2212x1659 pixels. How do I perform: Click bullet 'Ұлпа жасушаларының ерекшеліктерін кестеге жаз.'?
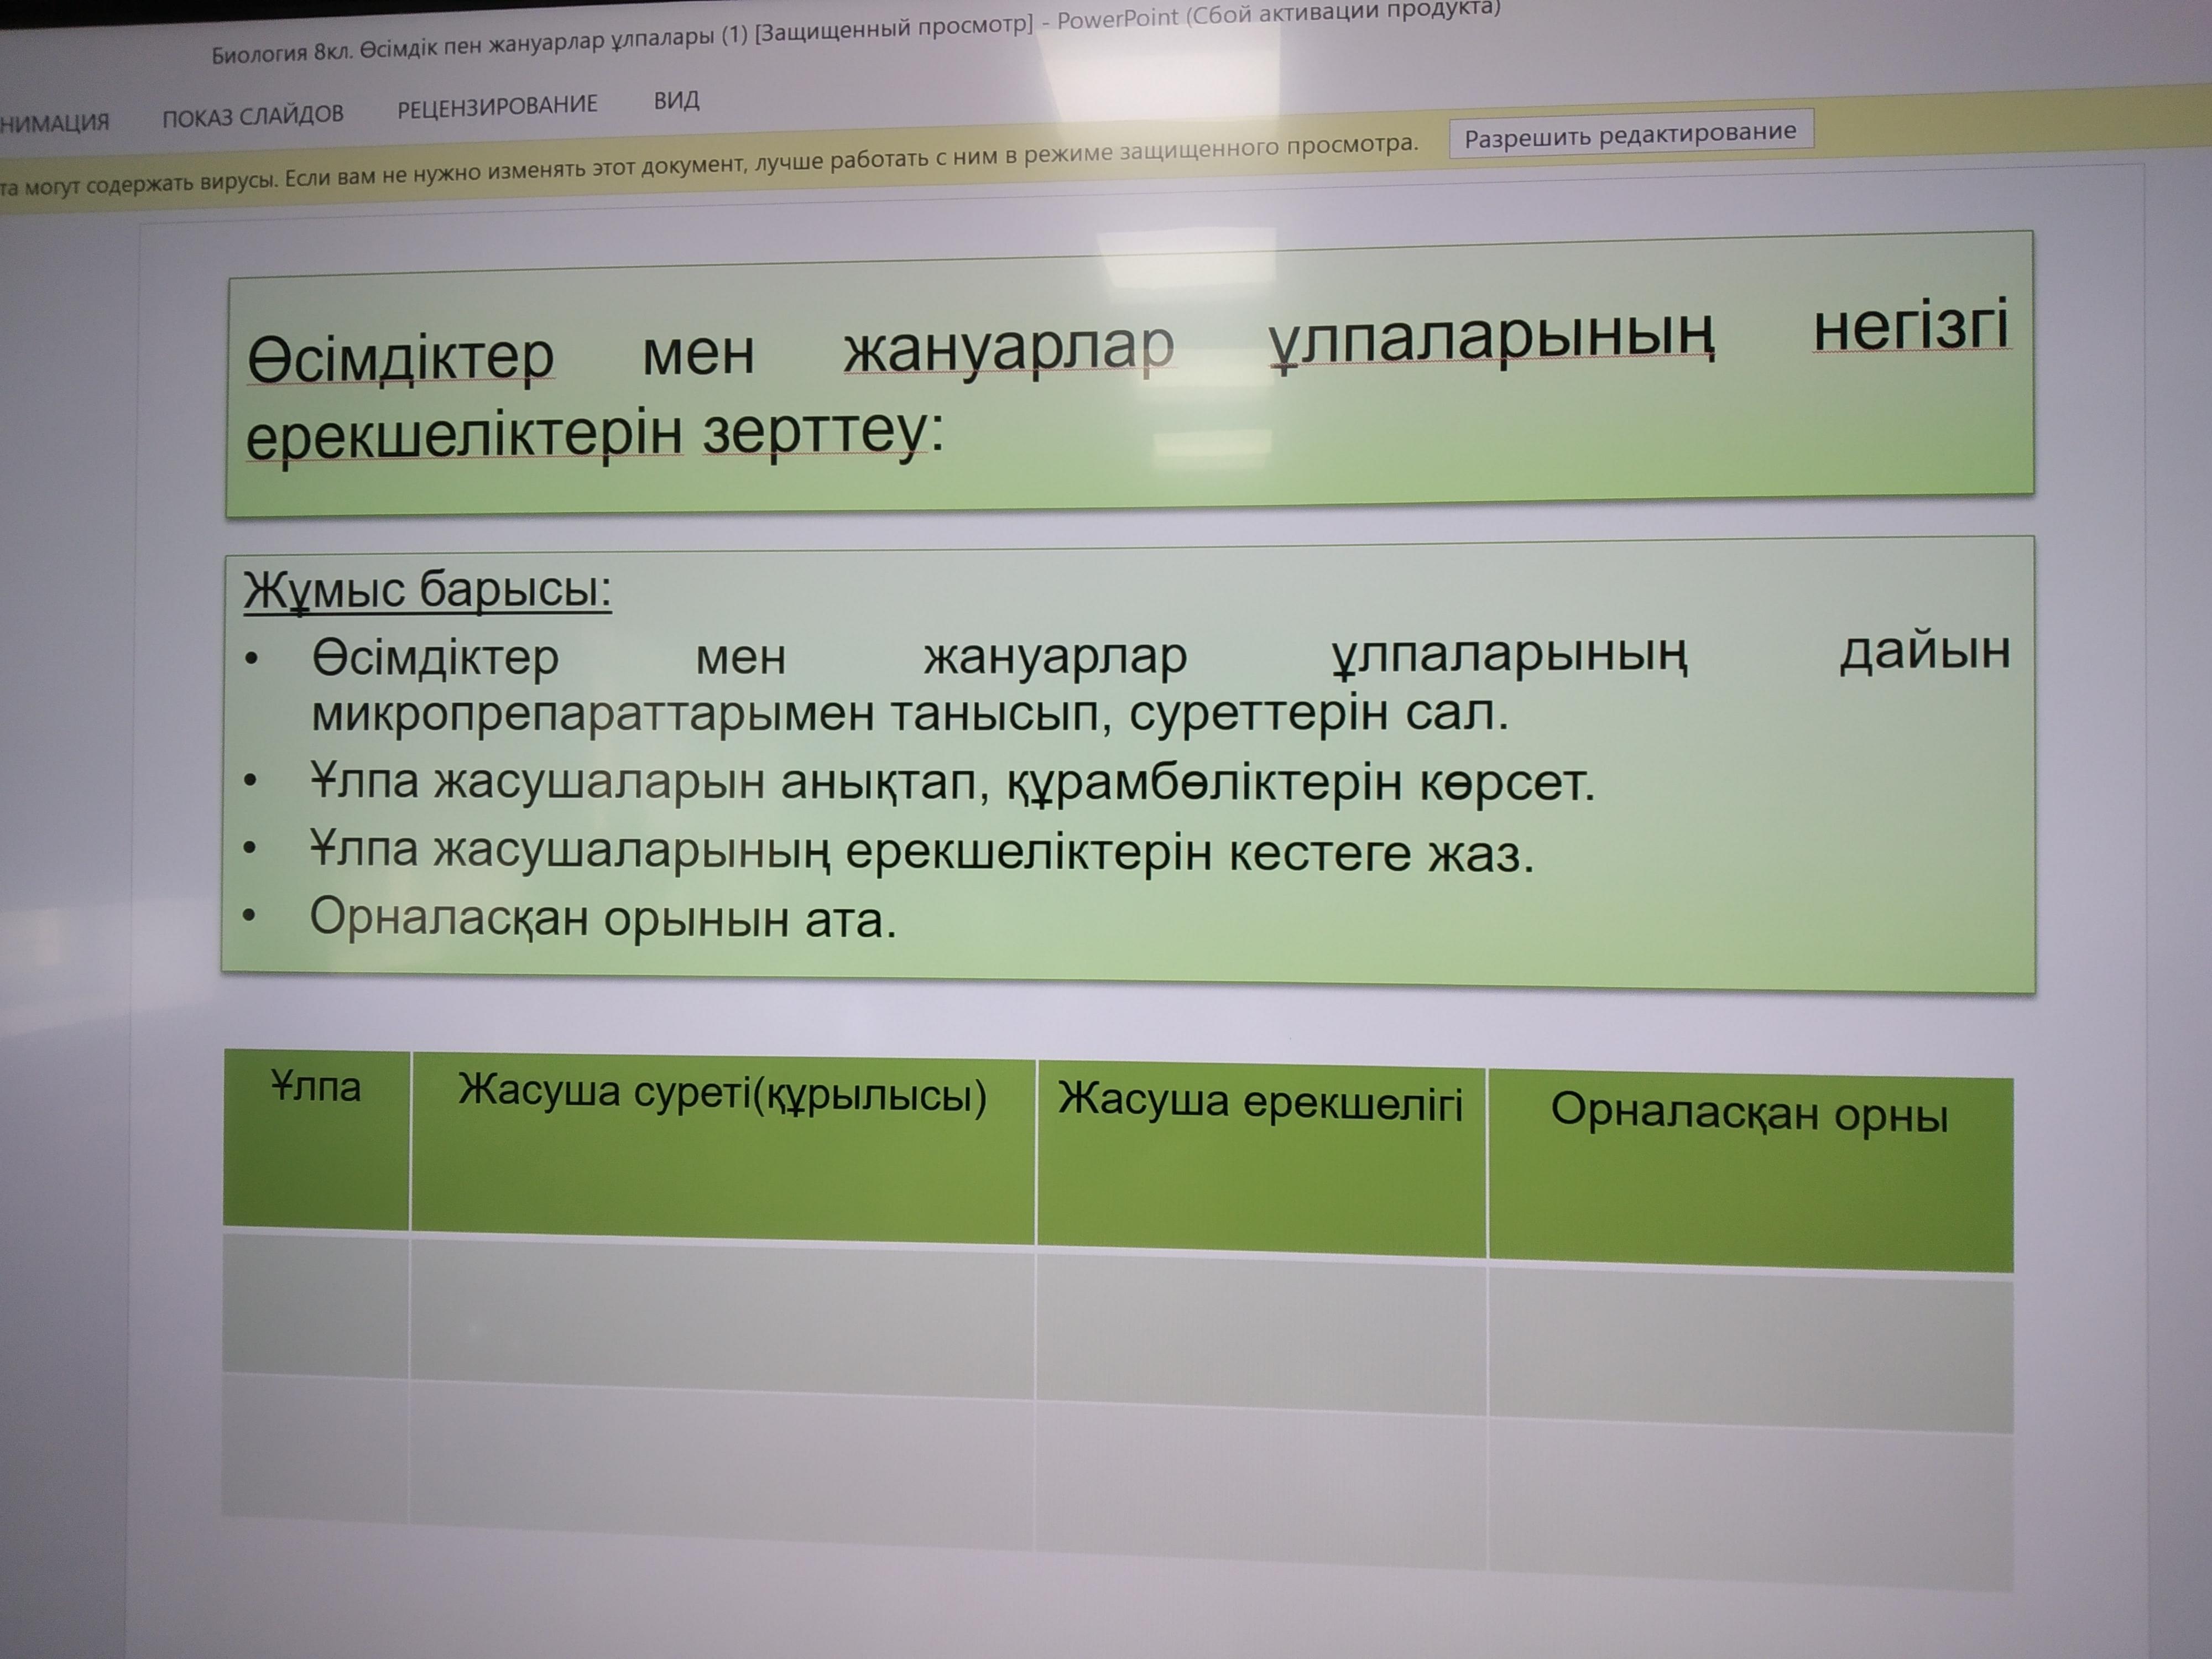(921, 852)
